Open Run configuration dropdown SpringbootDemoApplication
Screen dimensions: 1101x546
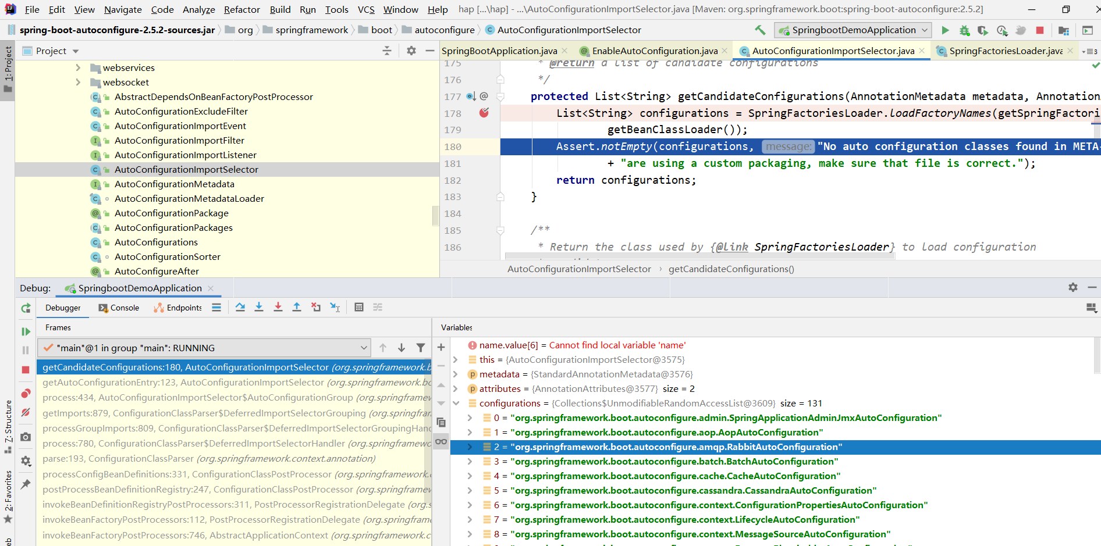tap(853, 30)
